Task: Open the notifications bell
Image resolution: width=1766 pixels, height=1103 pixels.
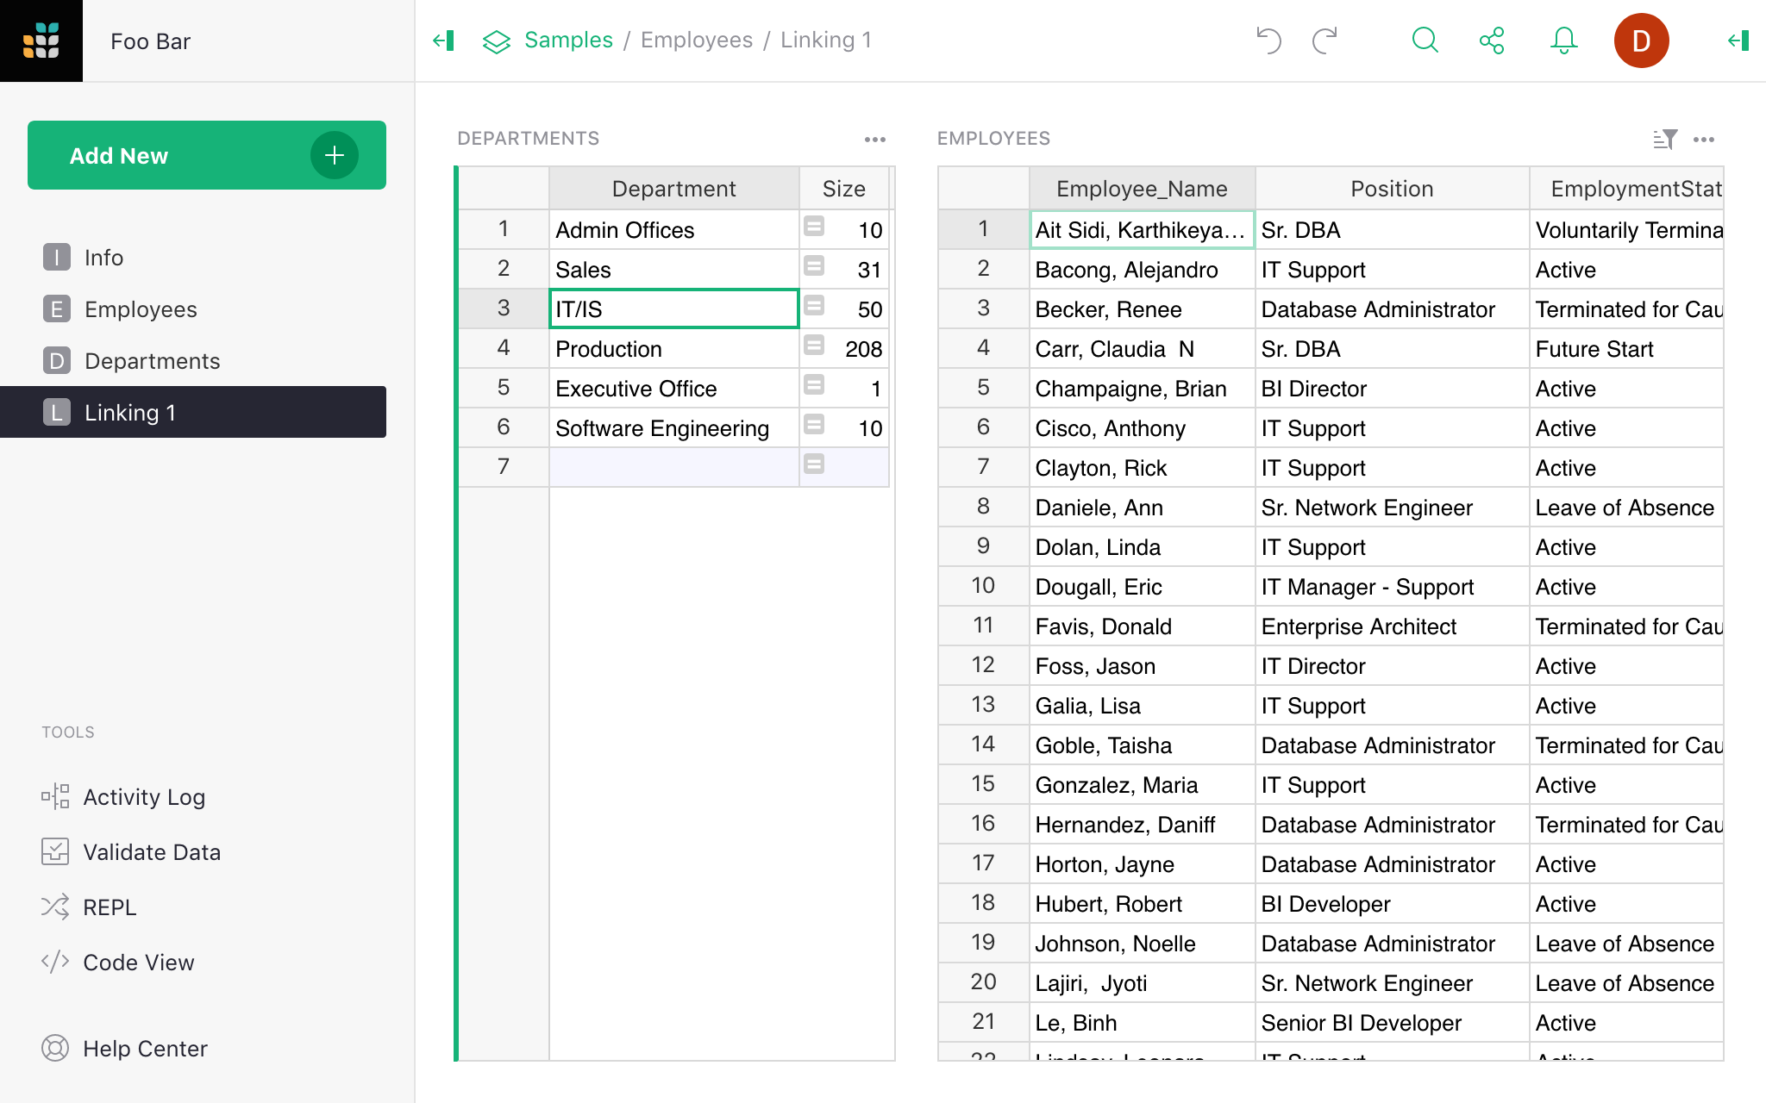Action: 1563,41
